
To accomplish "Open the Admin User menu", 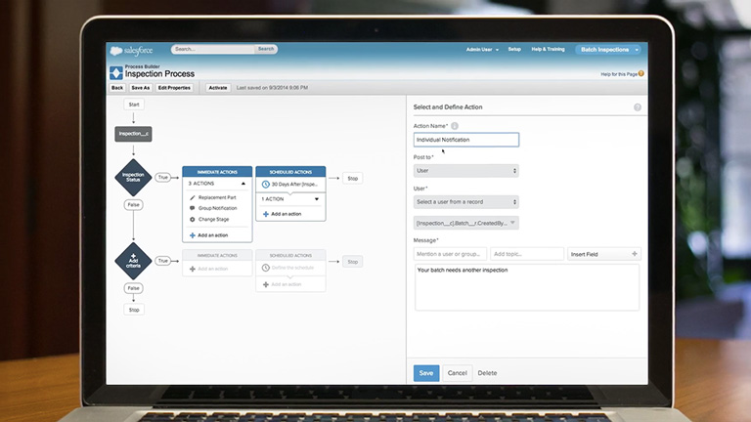I will coord(480,49).
